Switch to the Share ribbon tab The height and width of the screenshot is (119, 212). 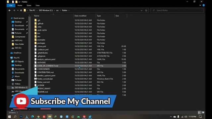(x=29, y=5)
